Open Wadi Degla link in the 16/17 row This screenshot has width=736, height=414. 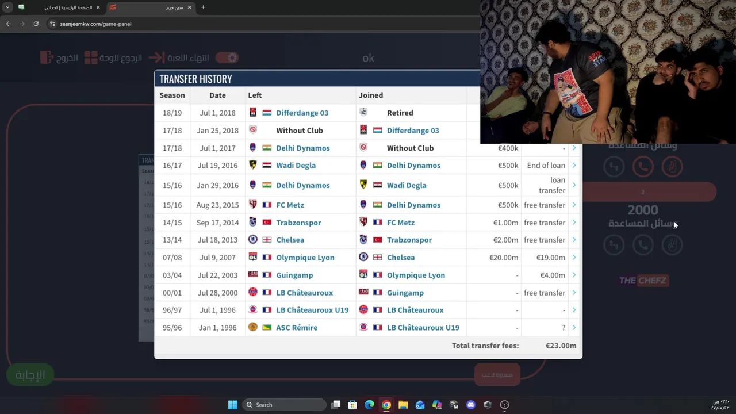pos(296,165)
